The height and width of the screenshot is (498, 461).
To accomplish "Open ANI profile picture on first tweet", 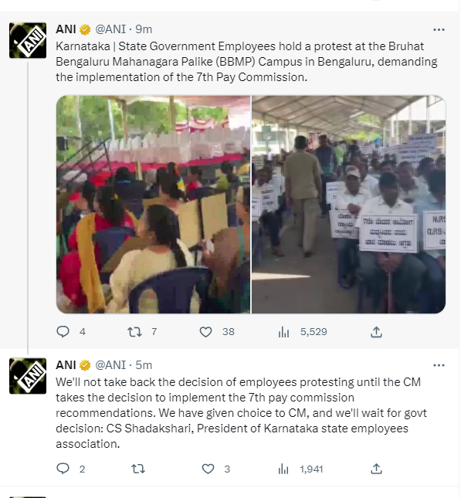I will (28, 40).
